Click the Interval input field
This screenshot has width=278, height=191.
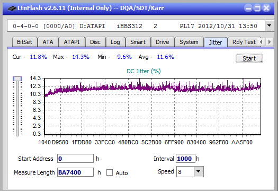(x=185, y=159)
